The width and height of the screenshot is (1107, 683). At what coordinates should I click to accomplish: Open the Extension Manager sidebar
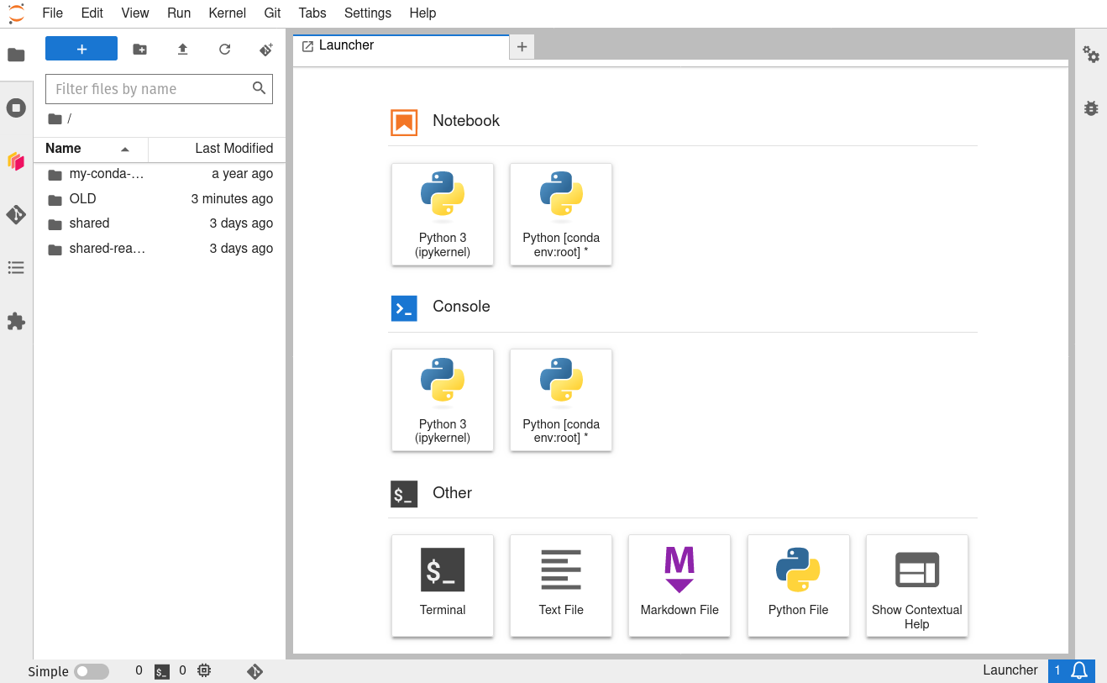click(16, 321)
